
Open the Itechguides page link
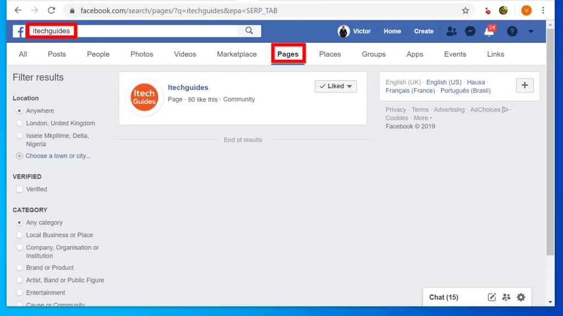(x=188, y=87)
